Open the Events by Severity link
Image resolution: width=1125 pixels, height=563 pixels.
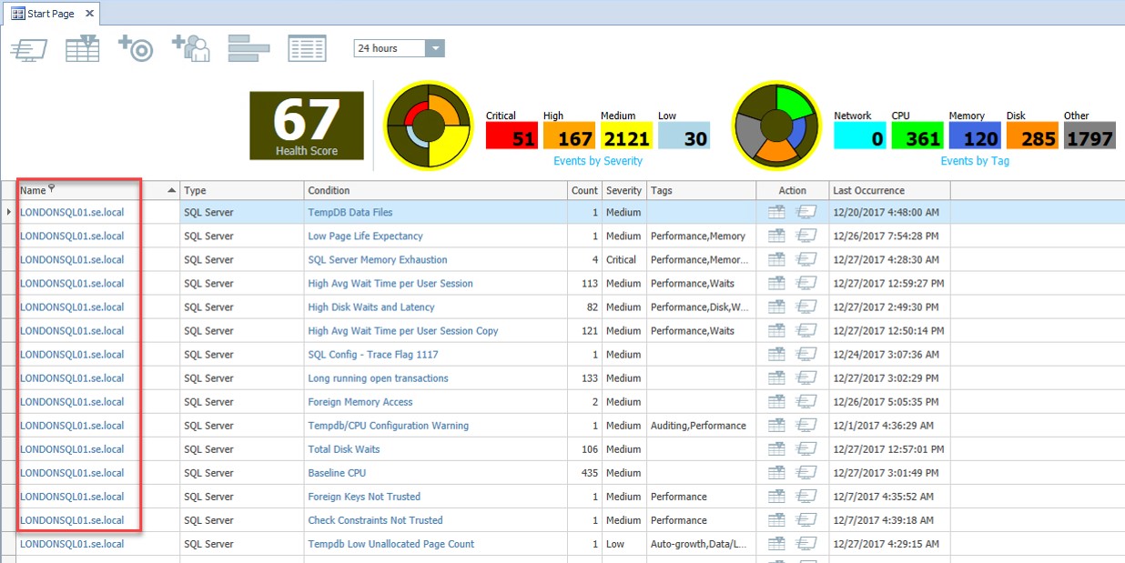tap(598, 161)
